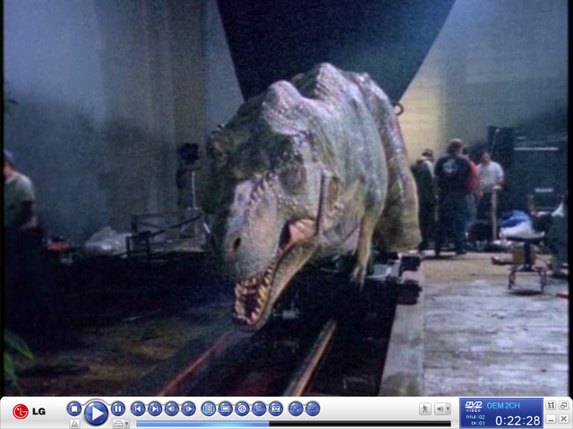Click the last globe-style icon in toolbar

tap(312, 408)
